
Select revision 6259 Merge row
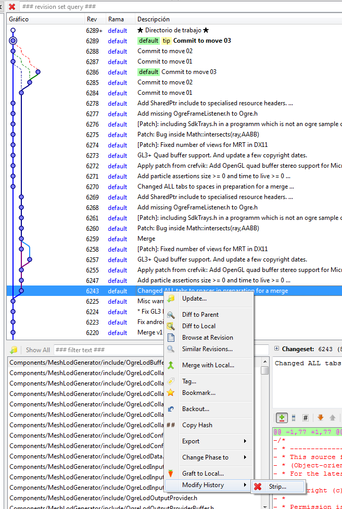(x=174, y=239)
